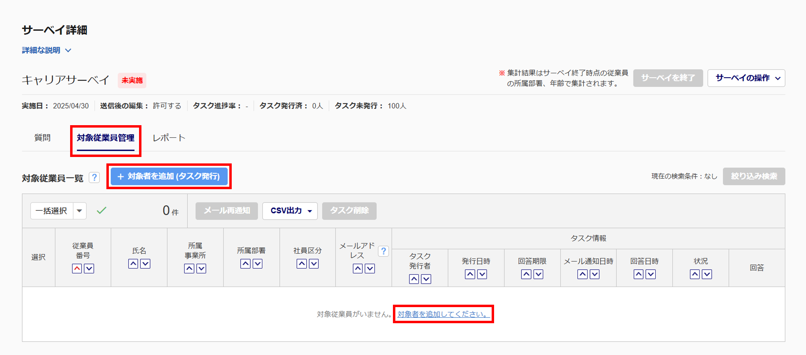Sort タスク発行者 column descending
This screenshot has width=806, height=355.
426,279
